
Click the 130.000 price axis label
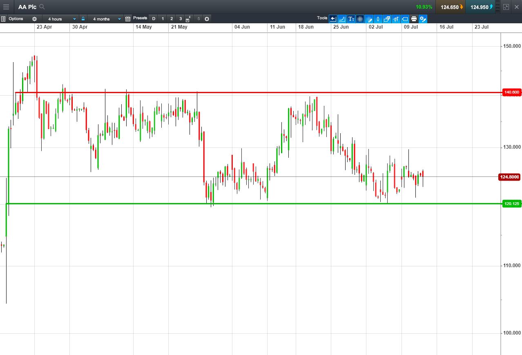pyautogui.click(x=512, y=147)
